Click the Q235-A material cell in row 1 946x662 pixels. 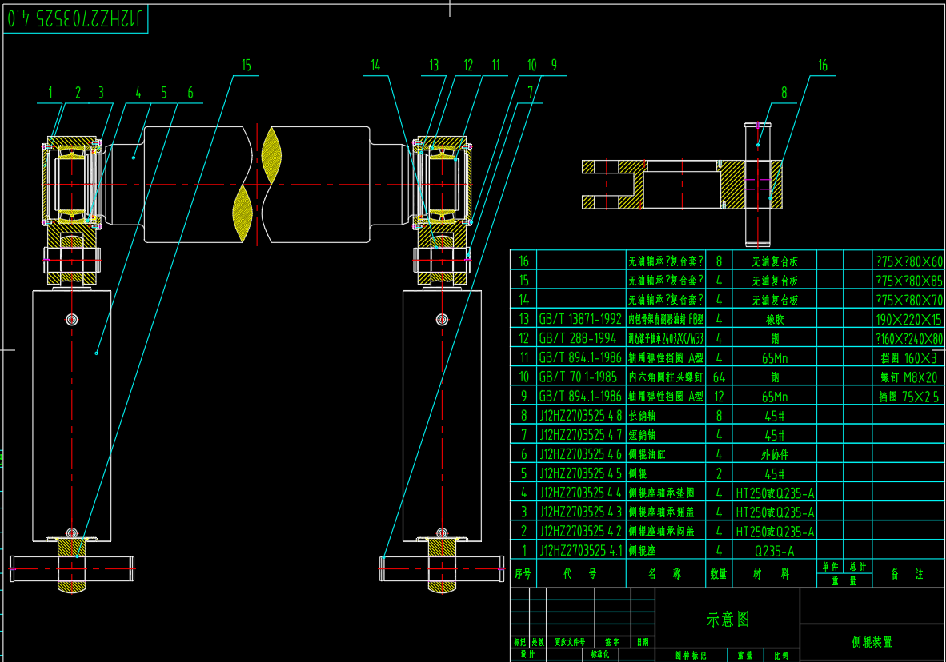click(x=774, y=551)
